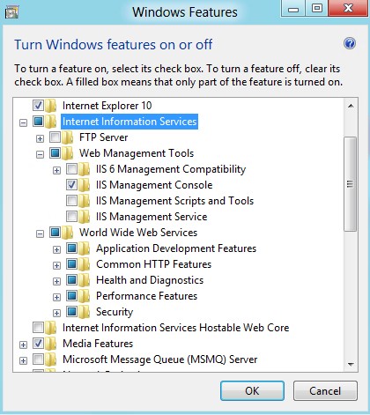Viewport: 370px width, 415px height.
Task: Click the folder icon beside Internet Explorer 10
Action: coord(51,106)
